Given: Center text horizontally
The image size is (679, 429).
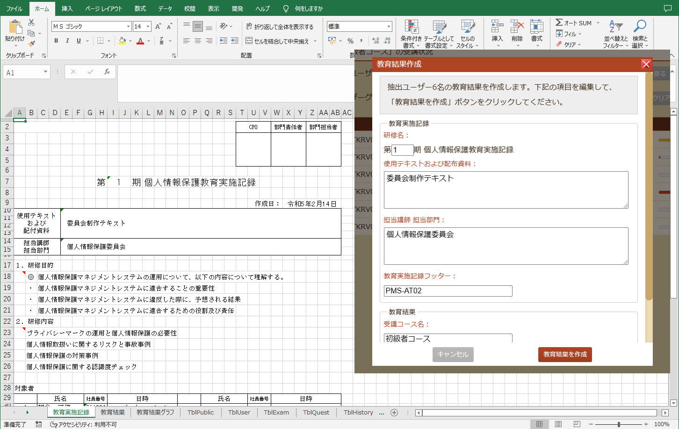Looking at the screenshot, I should [x=198, y=41].
